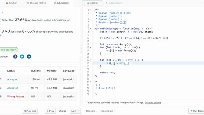The image size is (204, 115).
Task: Share result on Facebook
Action: [x=15, y=57]
